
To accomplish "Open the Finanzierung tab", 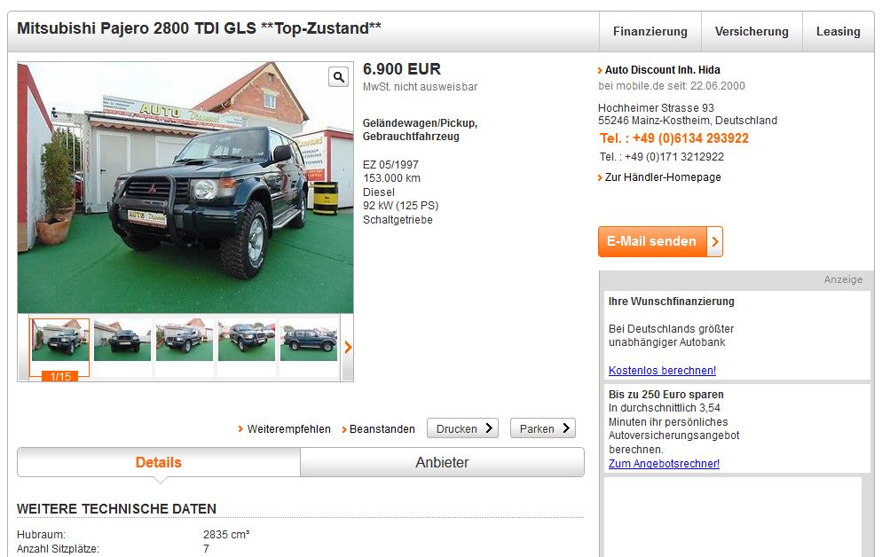I will [x=650, y=31].
